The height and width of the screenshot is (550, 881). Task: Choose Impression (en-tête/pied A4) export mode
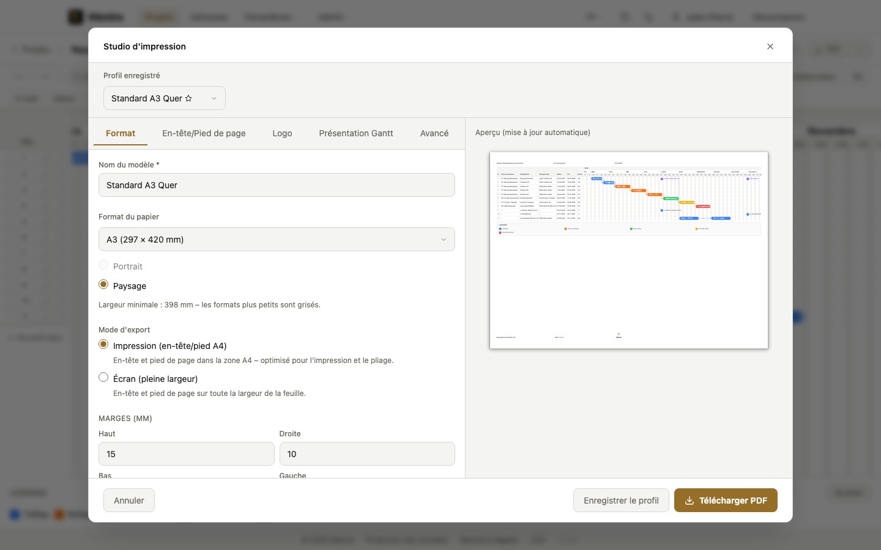coord(103,345)
